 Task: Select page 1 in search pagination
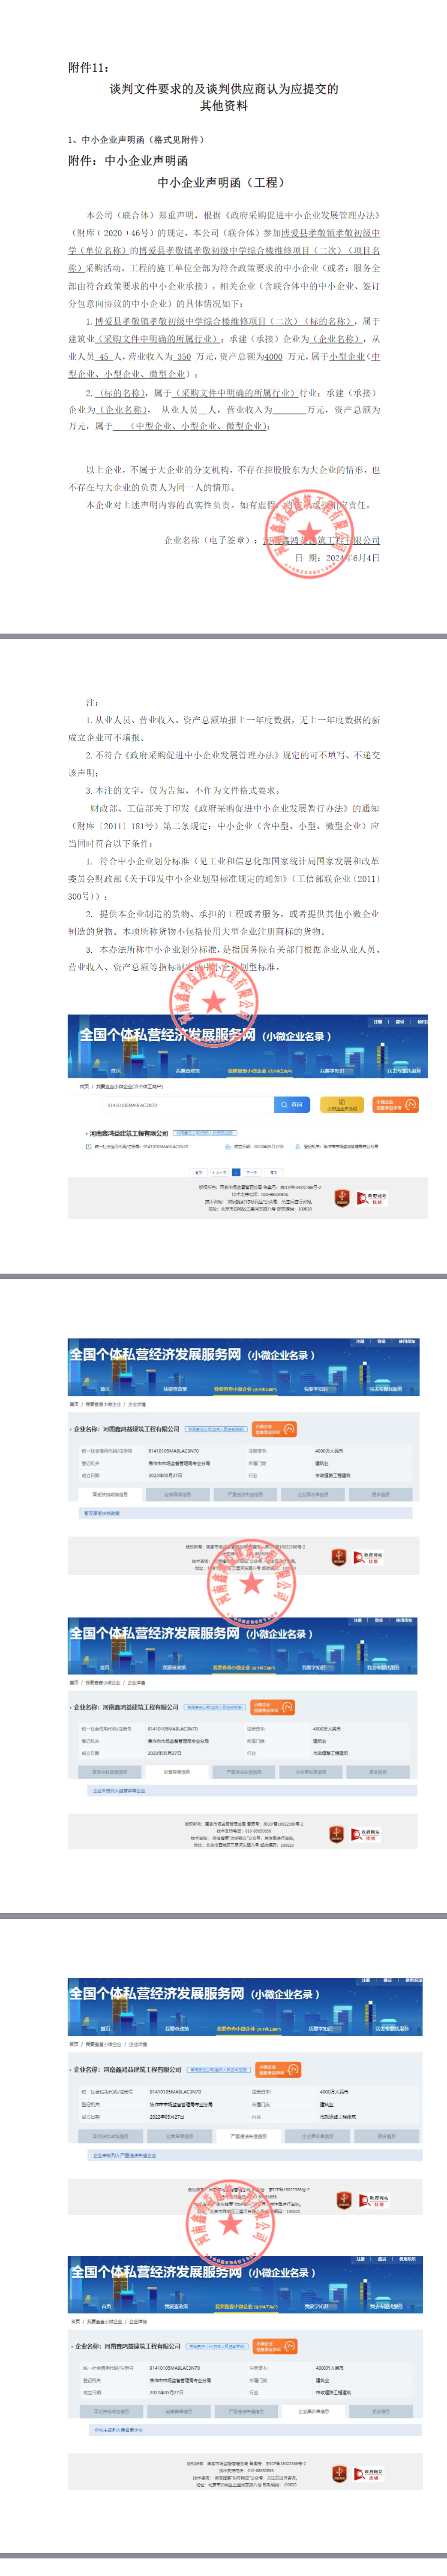click(236, 1172)
